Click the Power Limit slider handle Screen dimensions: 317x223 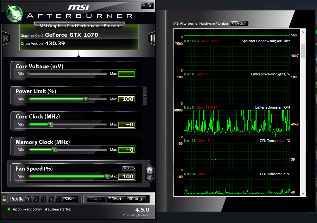click(x=86, y=99)
